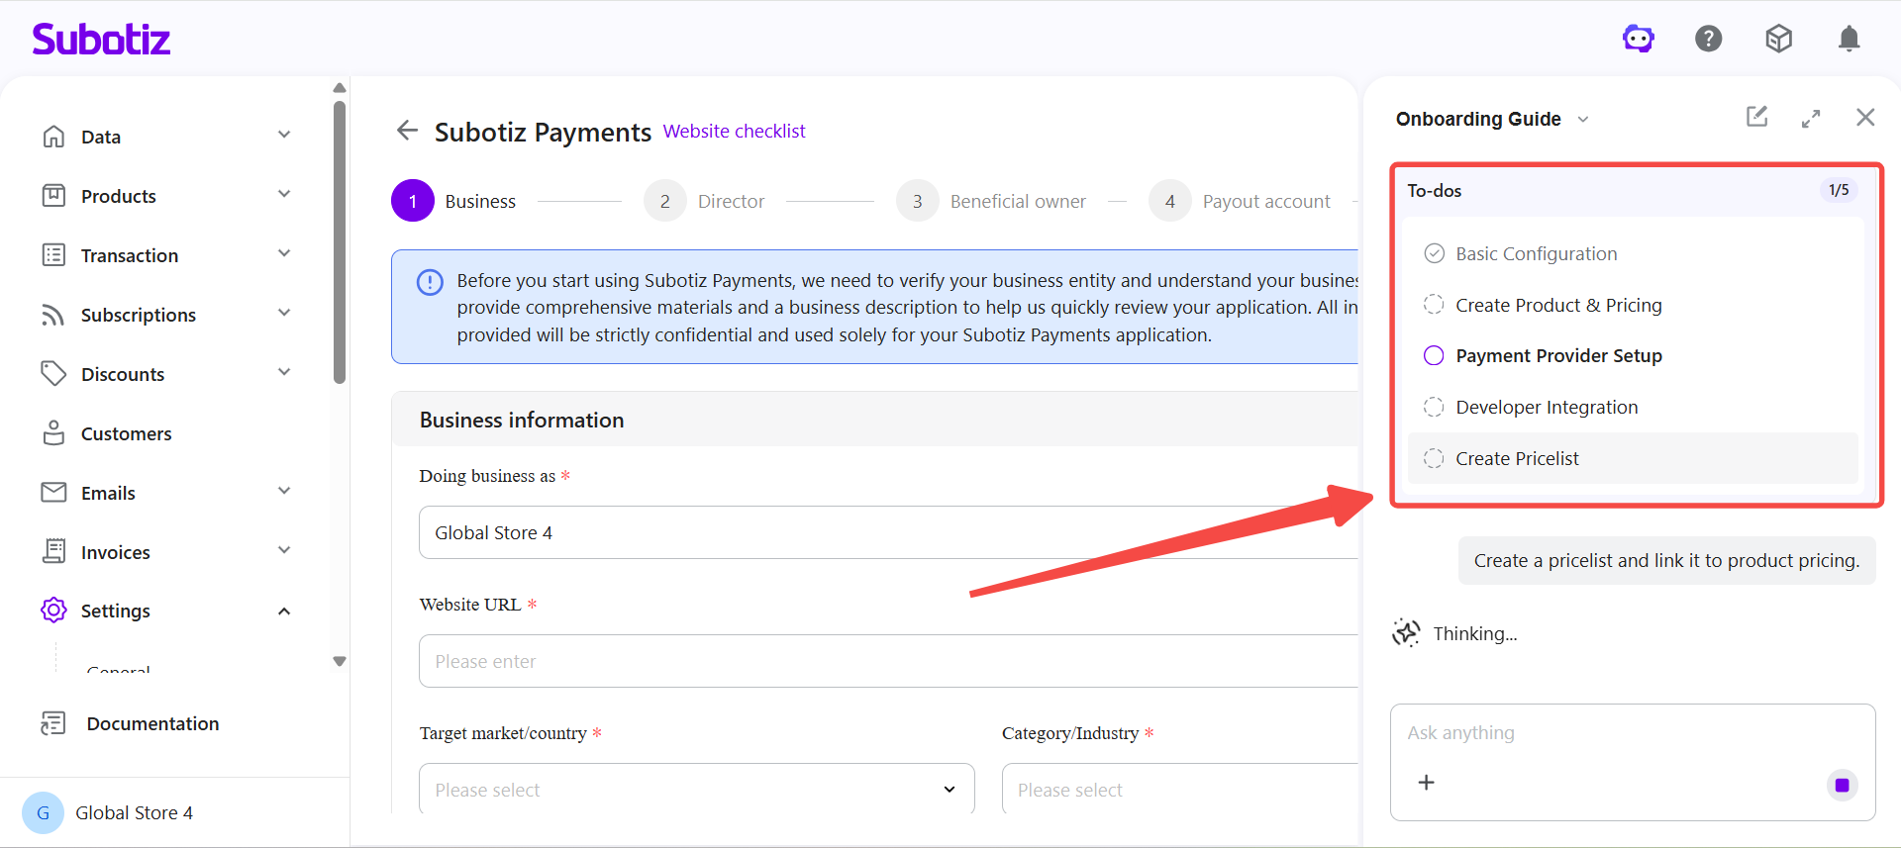Click the back arrow beside Subotiz Payments
This screenshot has height=848, width=1901.
tap(407, 131)
